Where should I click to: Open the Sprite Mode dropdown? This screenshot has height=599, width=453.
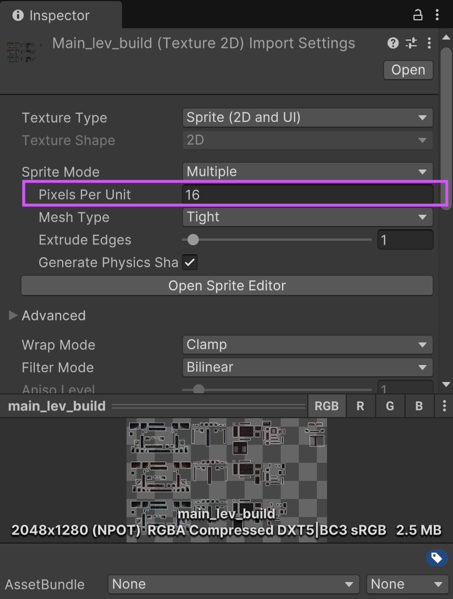pos(307,172)
